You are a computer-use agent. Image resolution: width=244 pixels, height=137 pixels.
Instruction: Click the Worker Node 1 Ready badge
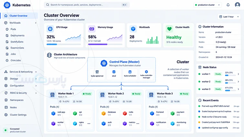[87, 94]
